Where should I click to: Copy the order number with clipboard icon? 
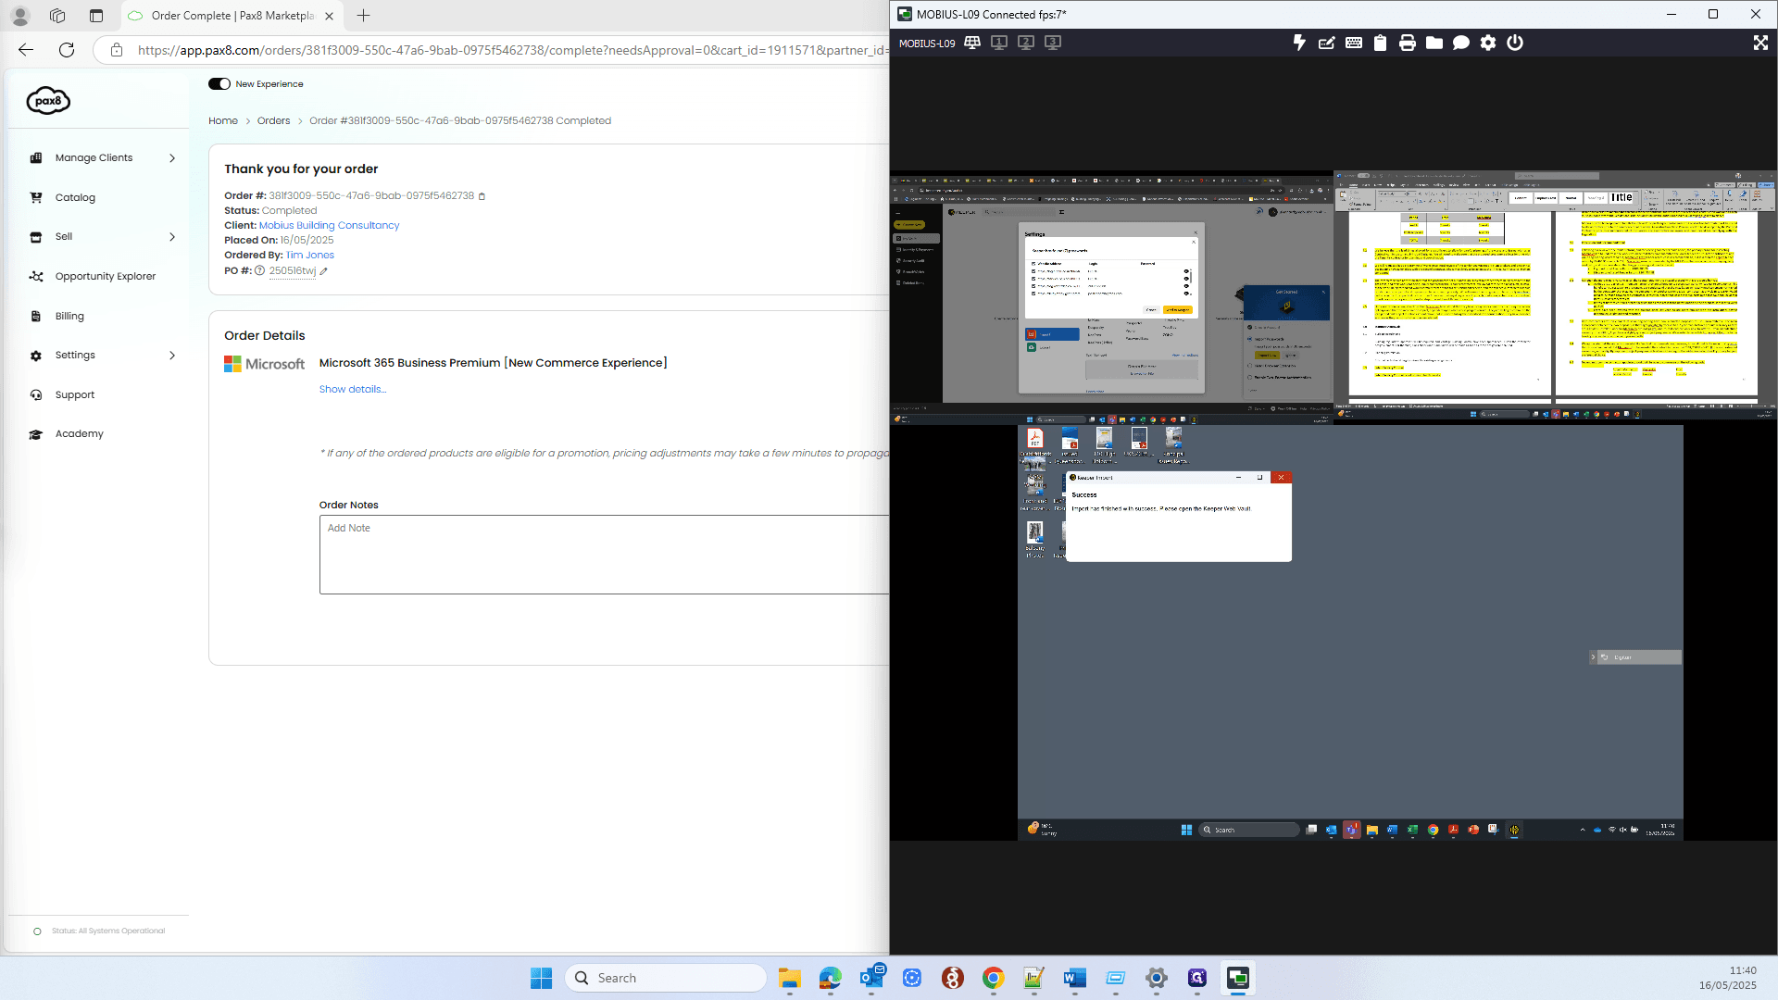[482, 196]
